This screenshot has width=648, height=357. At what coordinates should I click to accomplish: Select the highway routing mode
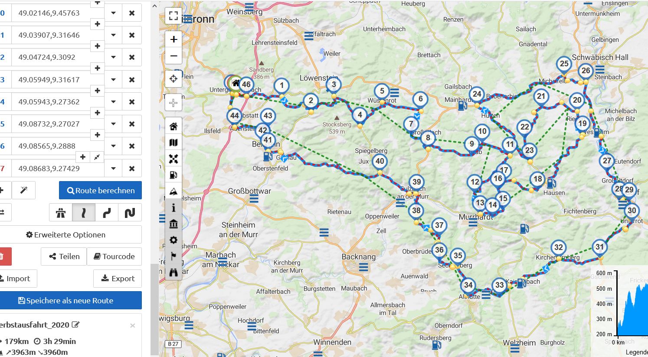point(60,213)
